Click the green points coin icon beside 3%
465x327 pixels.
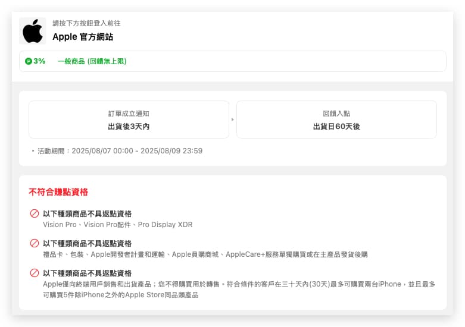point(29,61)
